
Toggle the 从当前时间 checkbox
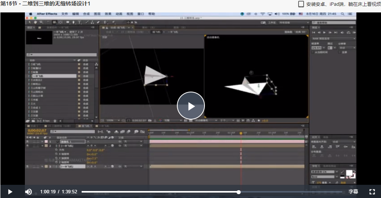pyautogui.click(x=313, y=52)
